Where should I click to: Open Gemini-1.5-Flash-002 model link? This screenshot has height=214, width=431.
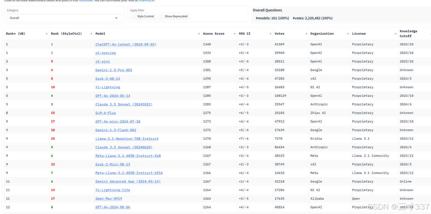tap(116, 130)
